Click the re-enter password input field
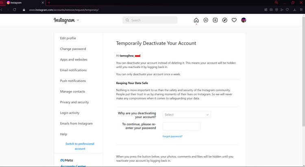305x167 pixels. (181, 126)
